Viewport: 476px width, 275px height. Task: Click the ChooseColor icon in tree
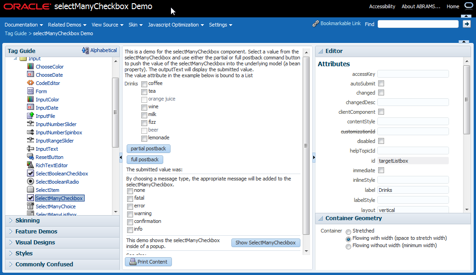30,66
